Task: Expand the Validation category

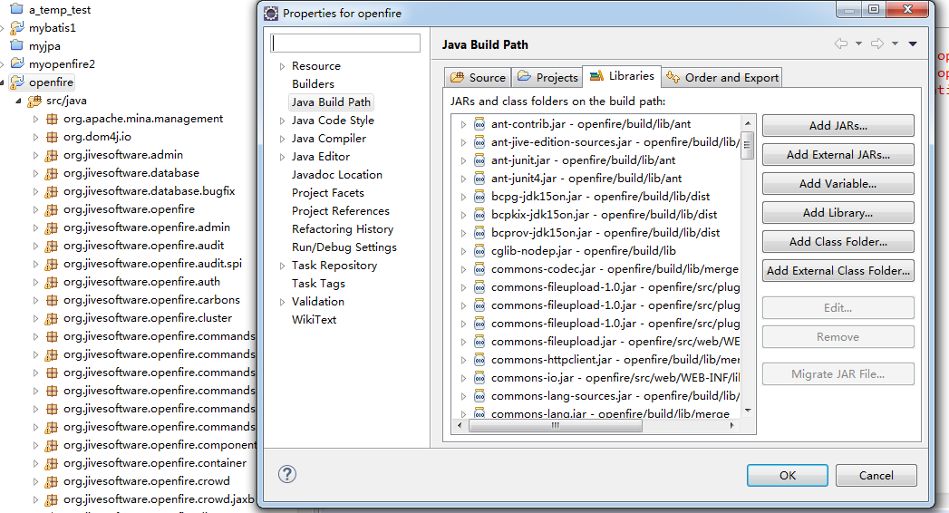Action: tap(282, 303)
